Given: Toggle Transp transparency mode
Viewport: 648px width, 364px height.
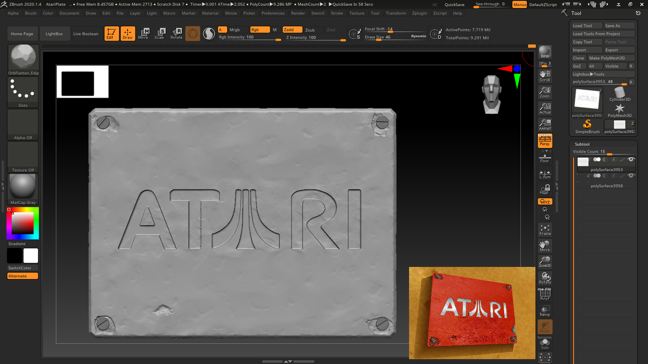Looking at the screenshot, I should 545,310.
